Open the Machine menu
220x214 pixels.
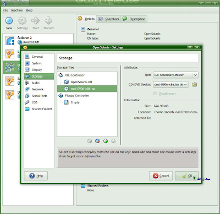[x=17, y=10]
